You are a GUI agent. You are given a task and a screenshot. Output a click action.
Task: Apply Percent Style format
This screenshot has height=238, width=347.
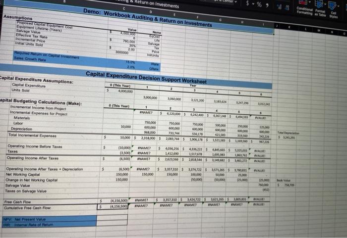coord(259,4)
